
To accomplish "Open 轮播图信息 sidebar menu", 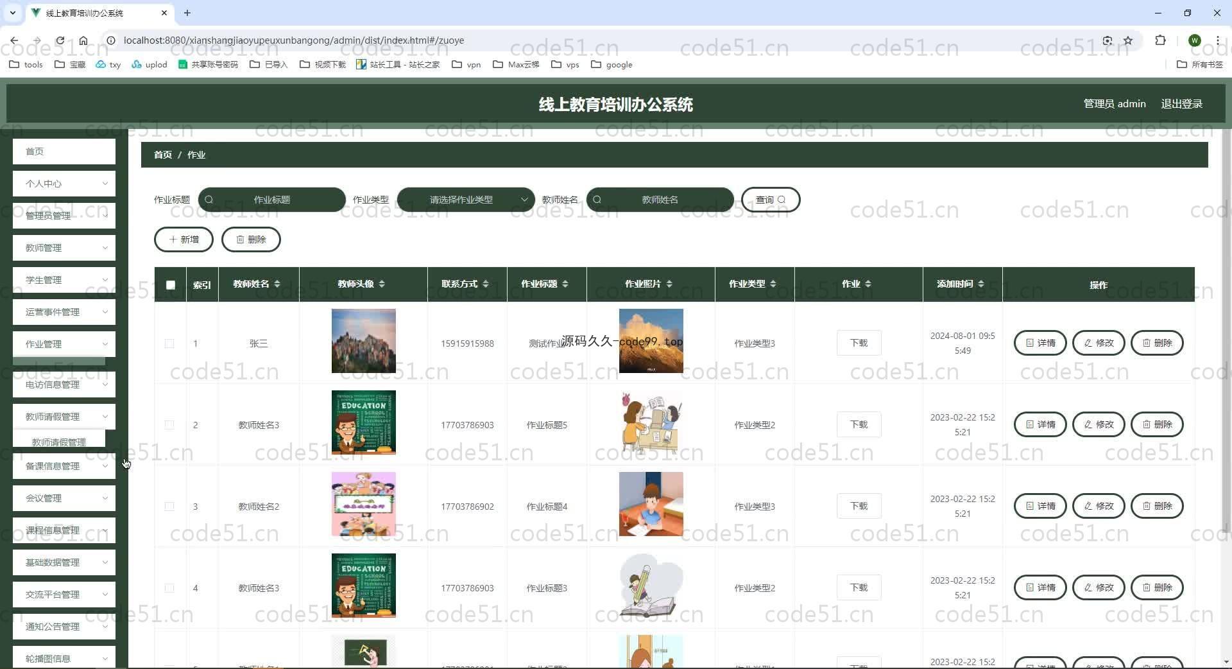I will [x=64, y=657].
